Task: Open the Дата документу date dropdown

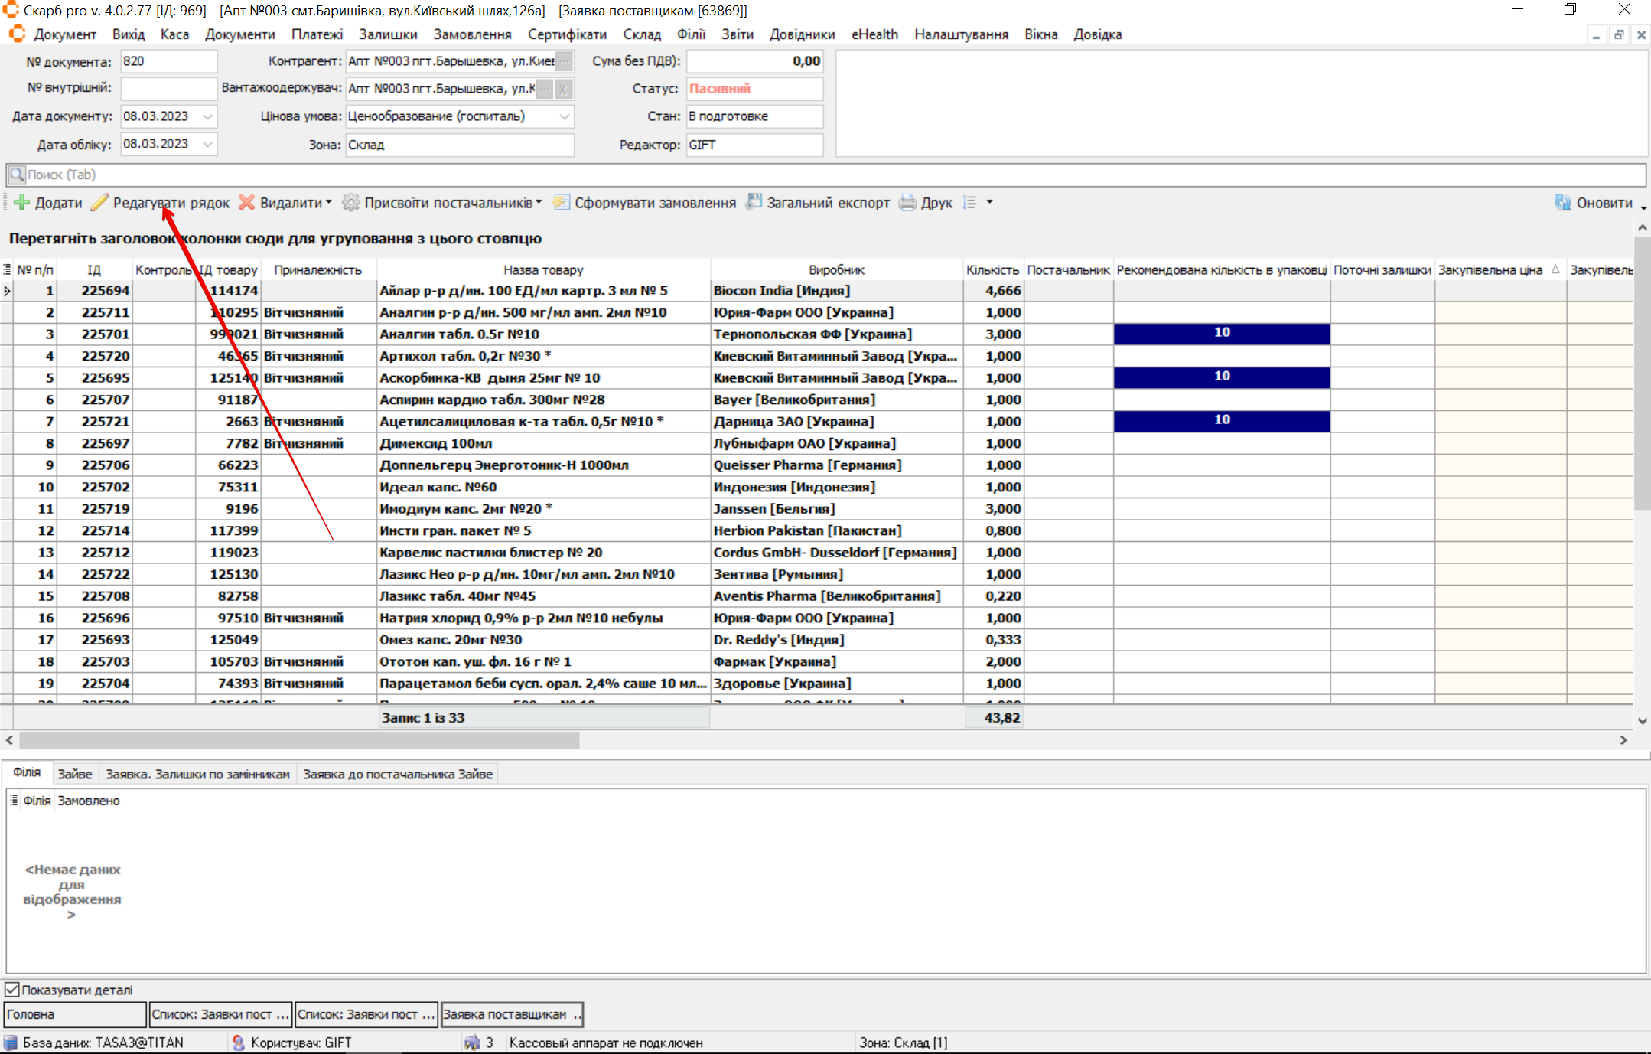Action: (207, 116)
